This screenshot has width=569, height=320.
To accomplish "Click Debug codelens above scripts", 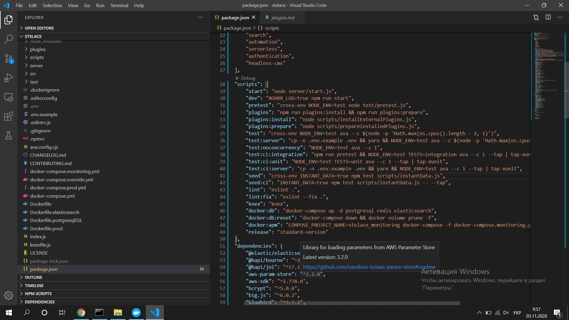I will coord(248,78).
